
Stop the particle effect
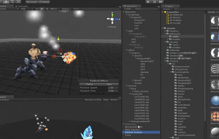109,84
